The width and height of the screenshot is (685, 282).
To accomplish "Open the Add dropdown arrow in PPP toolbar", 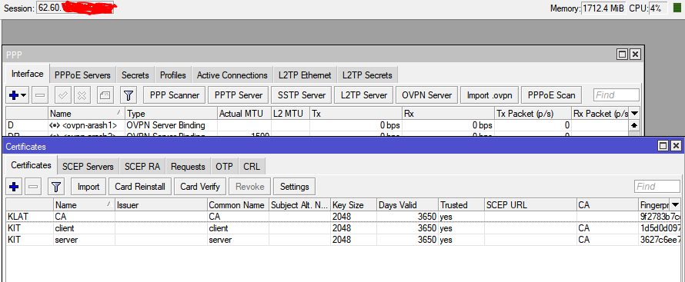I will [24, 95].
